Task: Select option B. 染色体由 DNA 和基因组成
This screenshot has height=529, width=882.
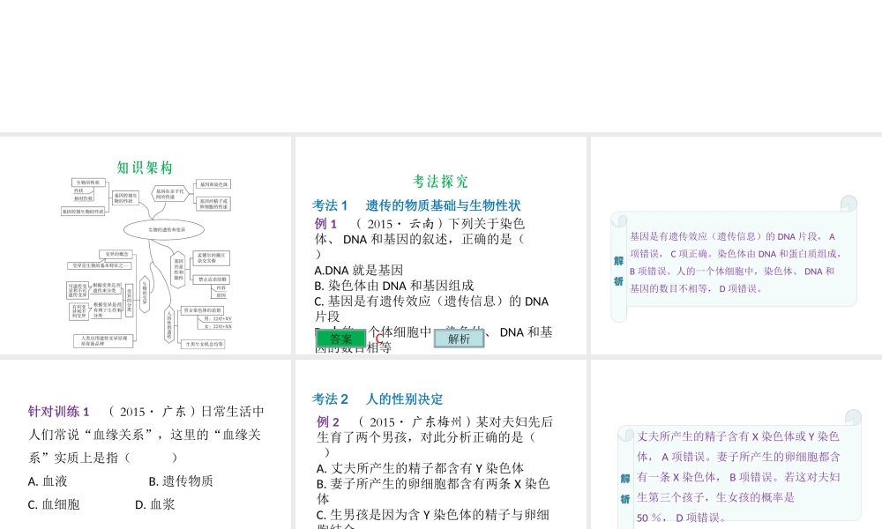Action: tap(393, 286)
